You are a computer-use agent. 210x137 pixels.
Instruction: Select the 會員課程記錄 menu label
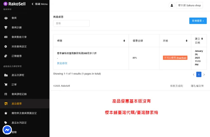click(x=19, y=94)
